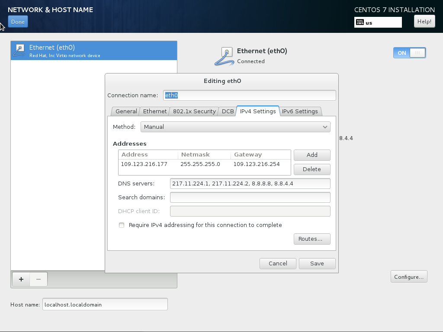The width and height of the screenshot is (443, 332).
Task: Click the plus icon to add a network interface
Action: tap(20, 279)
